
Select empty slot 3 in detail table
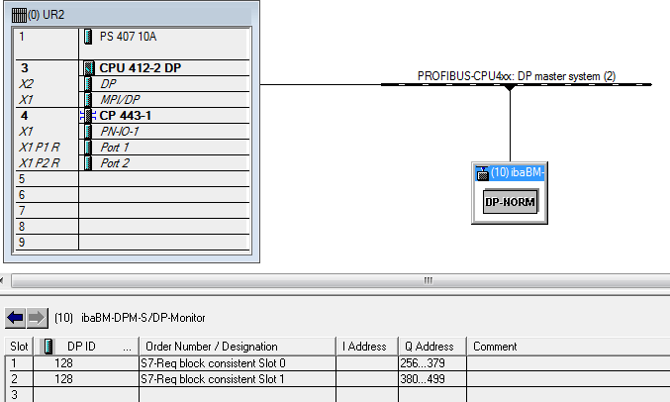click(x=337, y=394)
